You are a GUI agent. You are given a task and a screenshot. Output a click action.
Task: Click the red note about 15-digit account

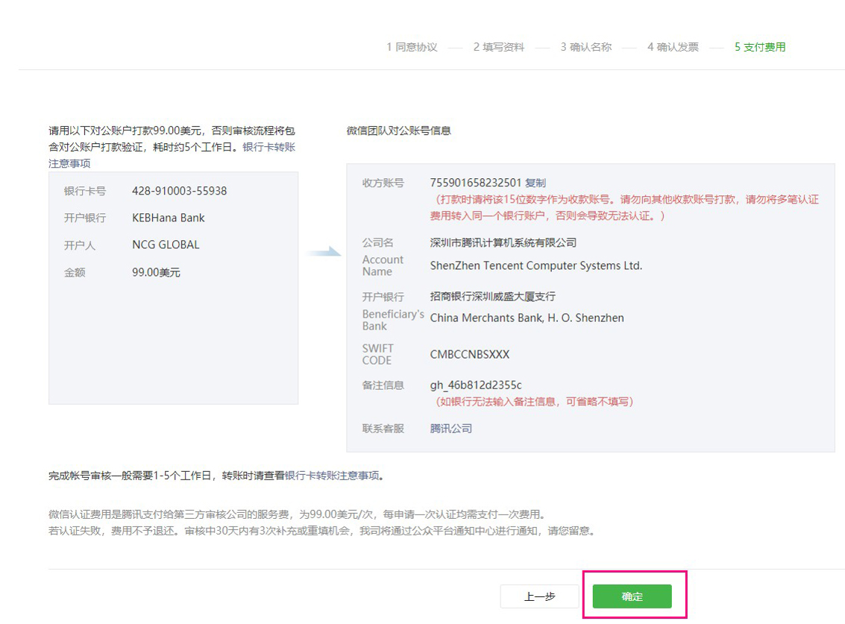coord(624,207)
